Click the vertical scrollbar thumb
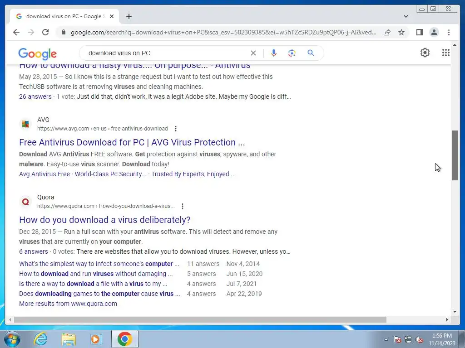This screenshot has height=348, width=465. 455,155
